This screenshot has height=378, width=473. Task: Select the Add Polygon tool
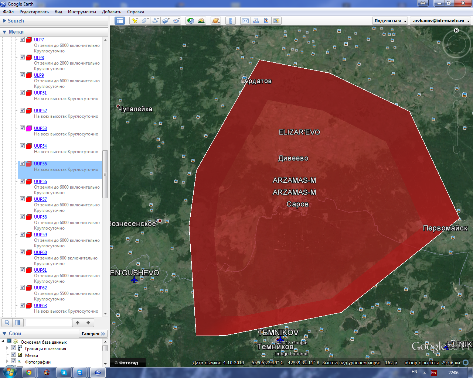pyautogui.click(x=145, y=21)
